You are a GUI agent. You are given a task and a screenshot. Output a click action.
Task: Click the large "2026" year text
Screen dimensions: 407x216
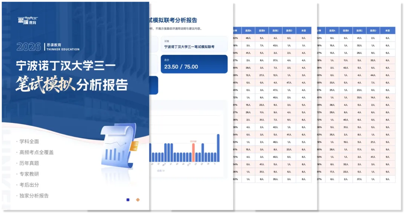[29, 47]
